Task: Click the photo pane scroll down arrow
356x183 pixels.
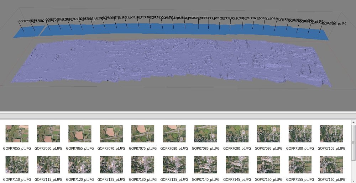Action: pos(353,181)
